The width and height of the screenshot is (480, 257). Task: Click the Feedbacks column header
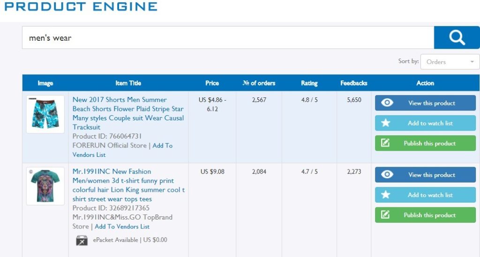coord(353,83)
